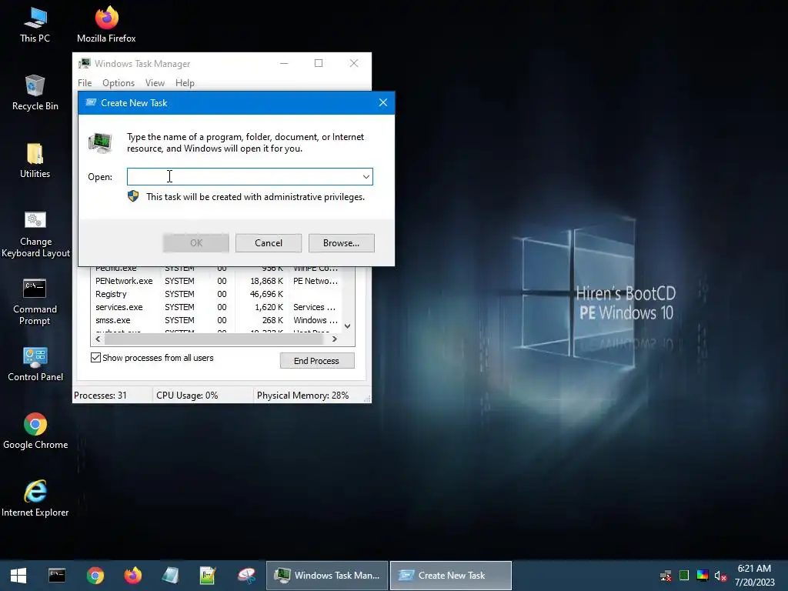788x591 pixels.
Task: Launch Firefox from the taskbar
Action: pyautogui.click(x=132, y=576)
